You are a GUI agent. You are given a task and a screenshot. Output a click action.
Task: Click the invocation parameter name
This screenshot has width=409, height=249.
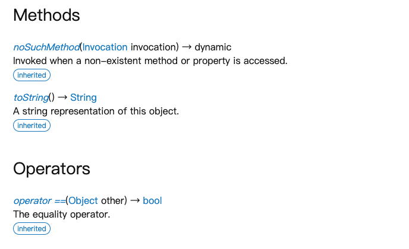[x=153, y=47]
